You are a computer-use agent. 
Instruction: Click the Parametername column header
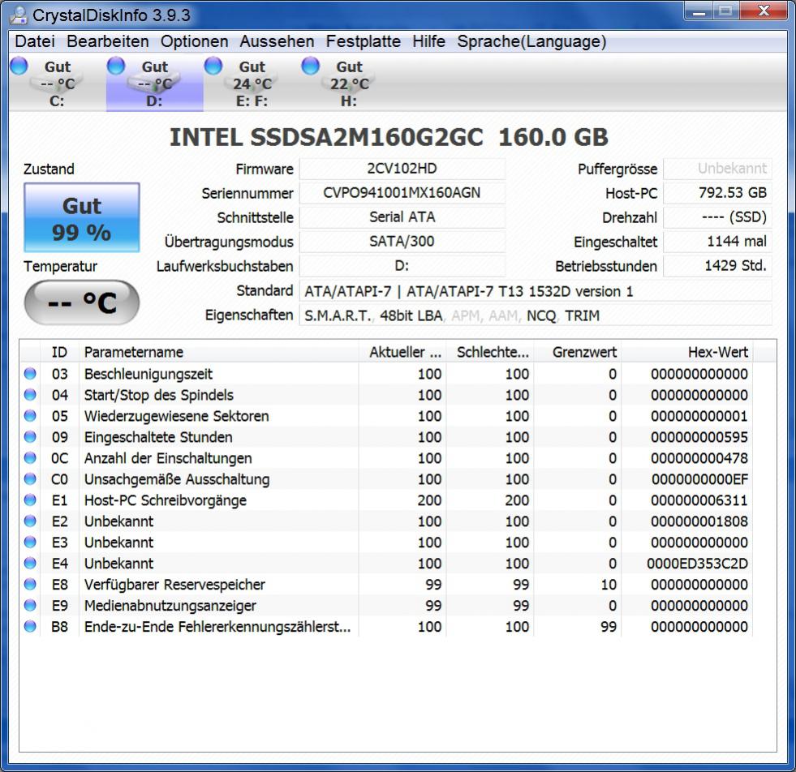(219, 352)
